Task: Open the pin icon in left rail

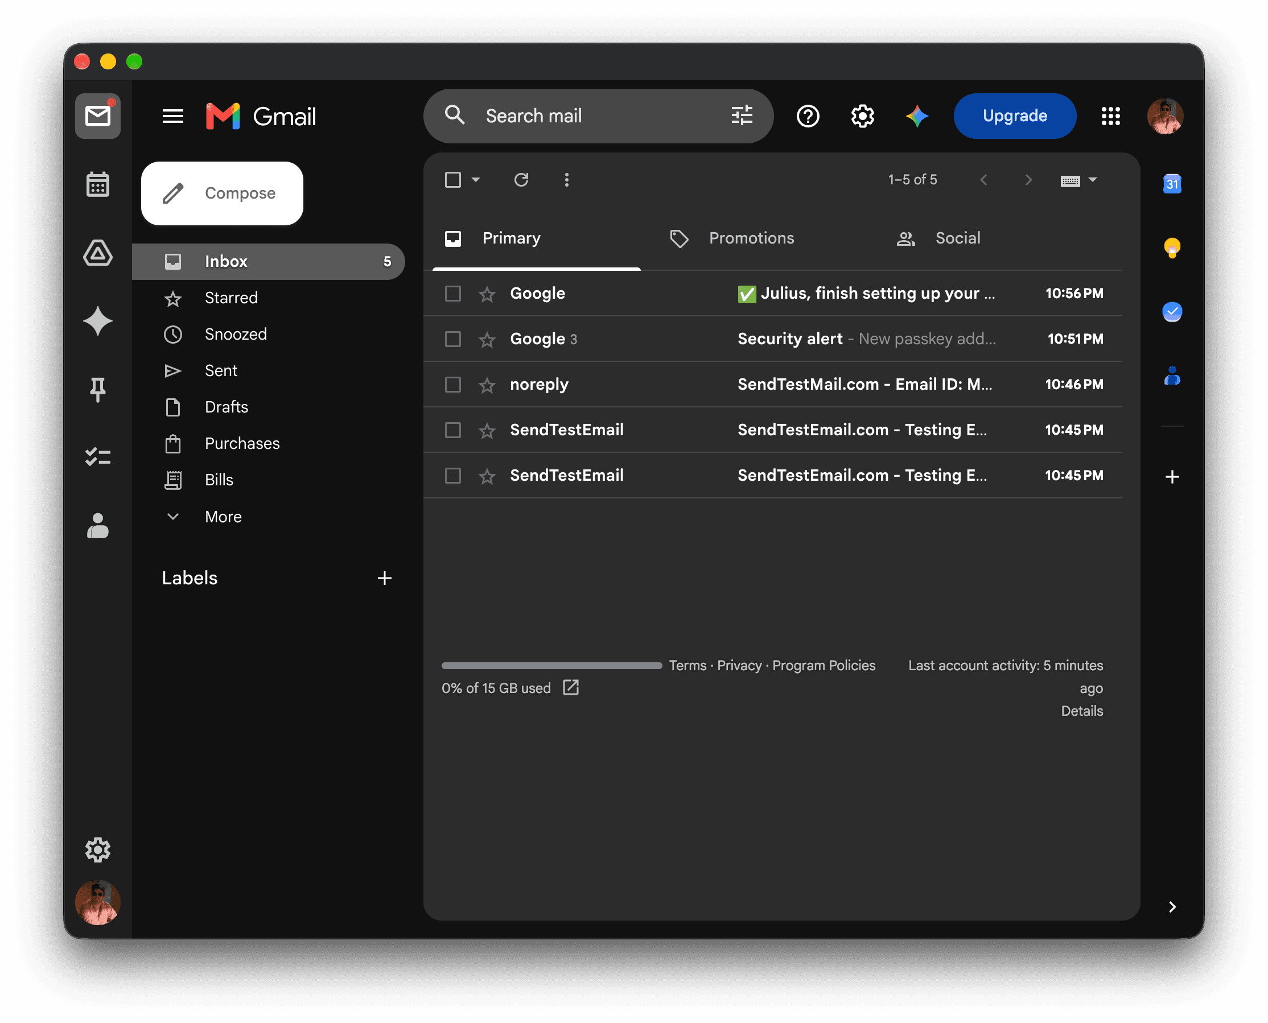Action: (98, 390)
